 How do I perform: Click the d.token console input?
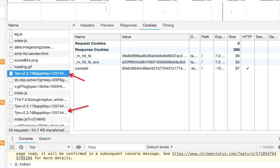pyautogui.click(x=23, y=164)
